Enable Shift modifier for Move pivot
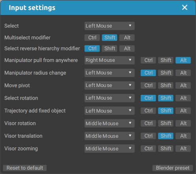Viewport: 196px width, 174px height. [x=166, y=85]
